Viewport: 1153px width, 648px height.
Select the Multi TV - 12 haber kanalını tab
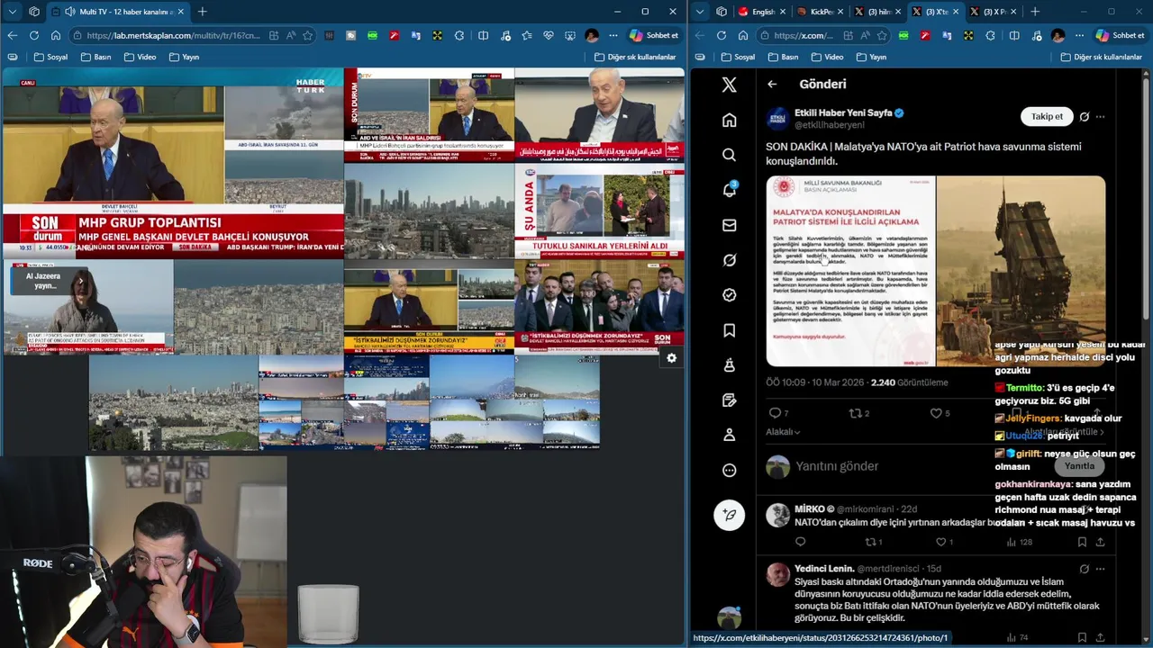(x=117, y=12)
